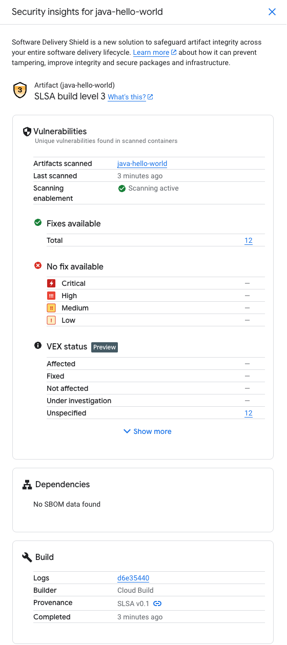Screen dimensions: 287x645
Task: Close the Security insights panel
Action: 272,12
